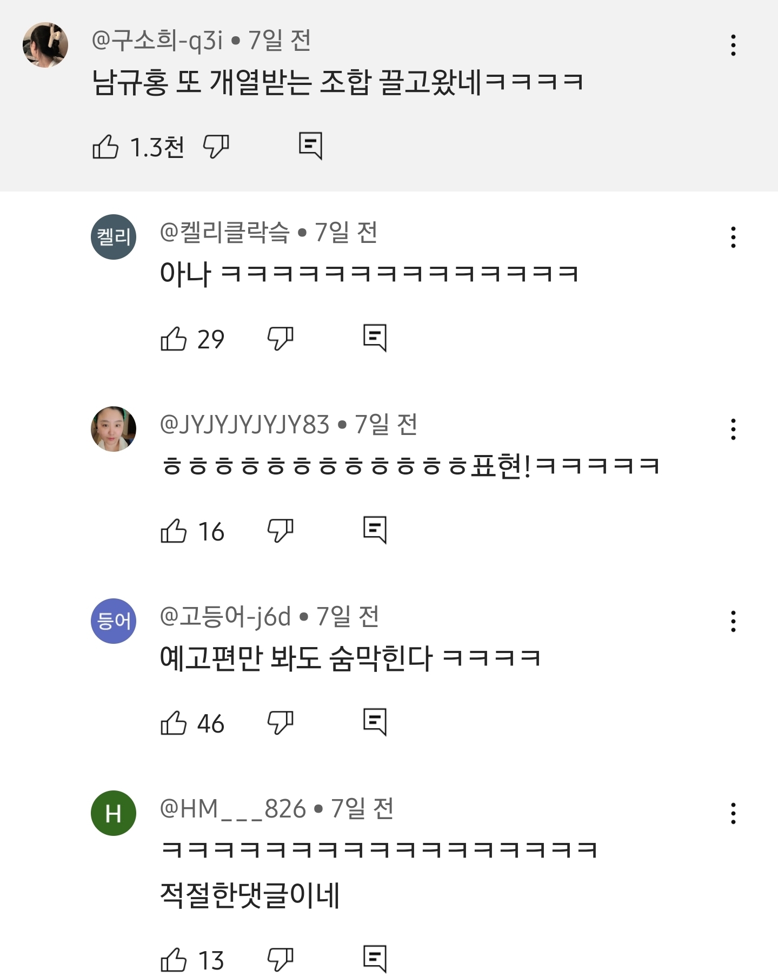Like the reply from @JYJYJYJYJY83
The width and height of the screenshot is (778, 976).
point(174,531)
